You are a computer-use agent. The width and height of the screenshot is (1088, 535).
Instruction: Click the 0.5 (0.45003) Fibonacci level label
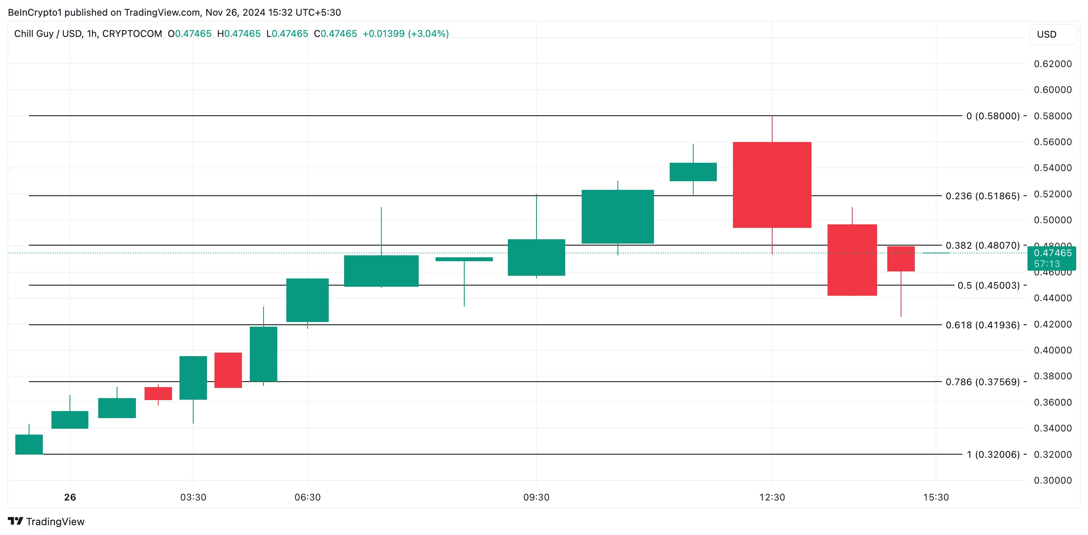point(988,286)
